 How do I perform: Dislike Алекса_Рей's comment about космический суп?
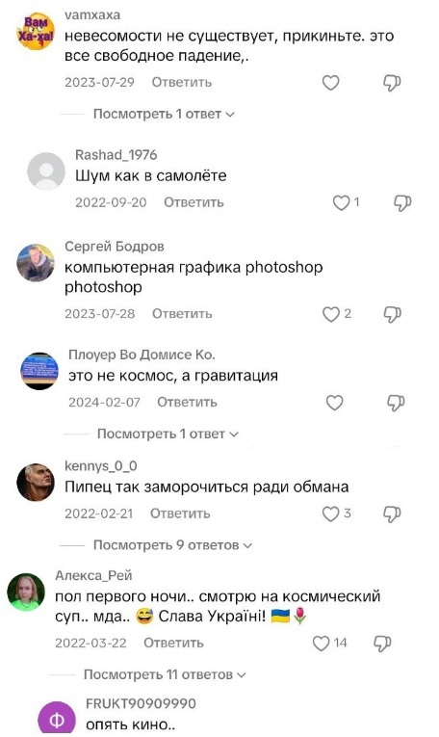[382, 644]
